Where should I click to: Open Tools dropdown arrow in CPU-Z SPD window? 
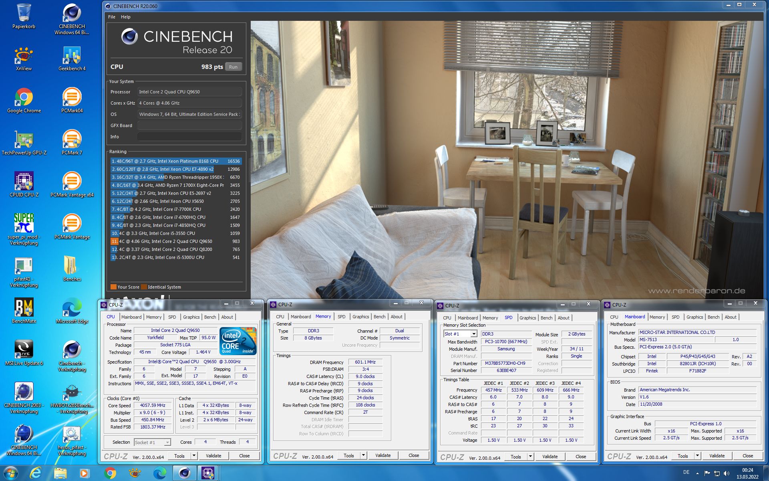point(530,457)
